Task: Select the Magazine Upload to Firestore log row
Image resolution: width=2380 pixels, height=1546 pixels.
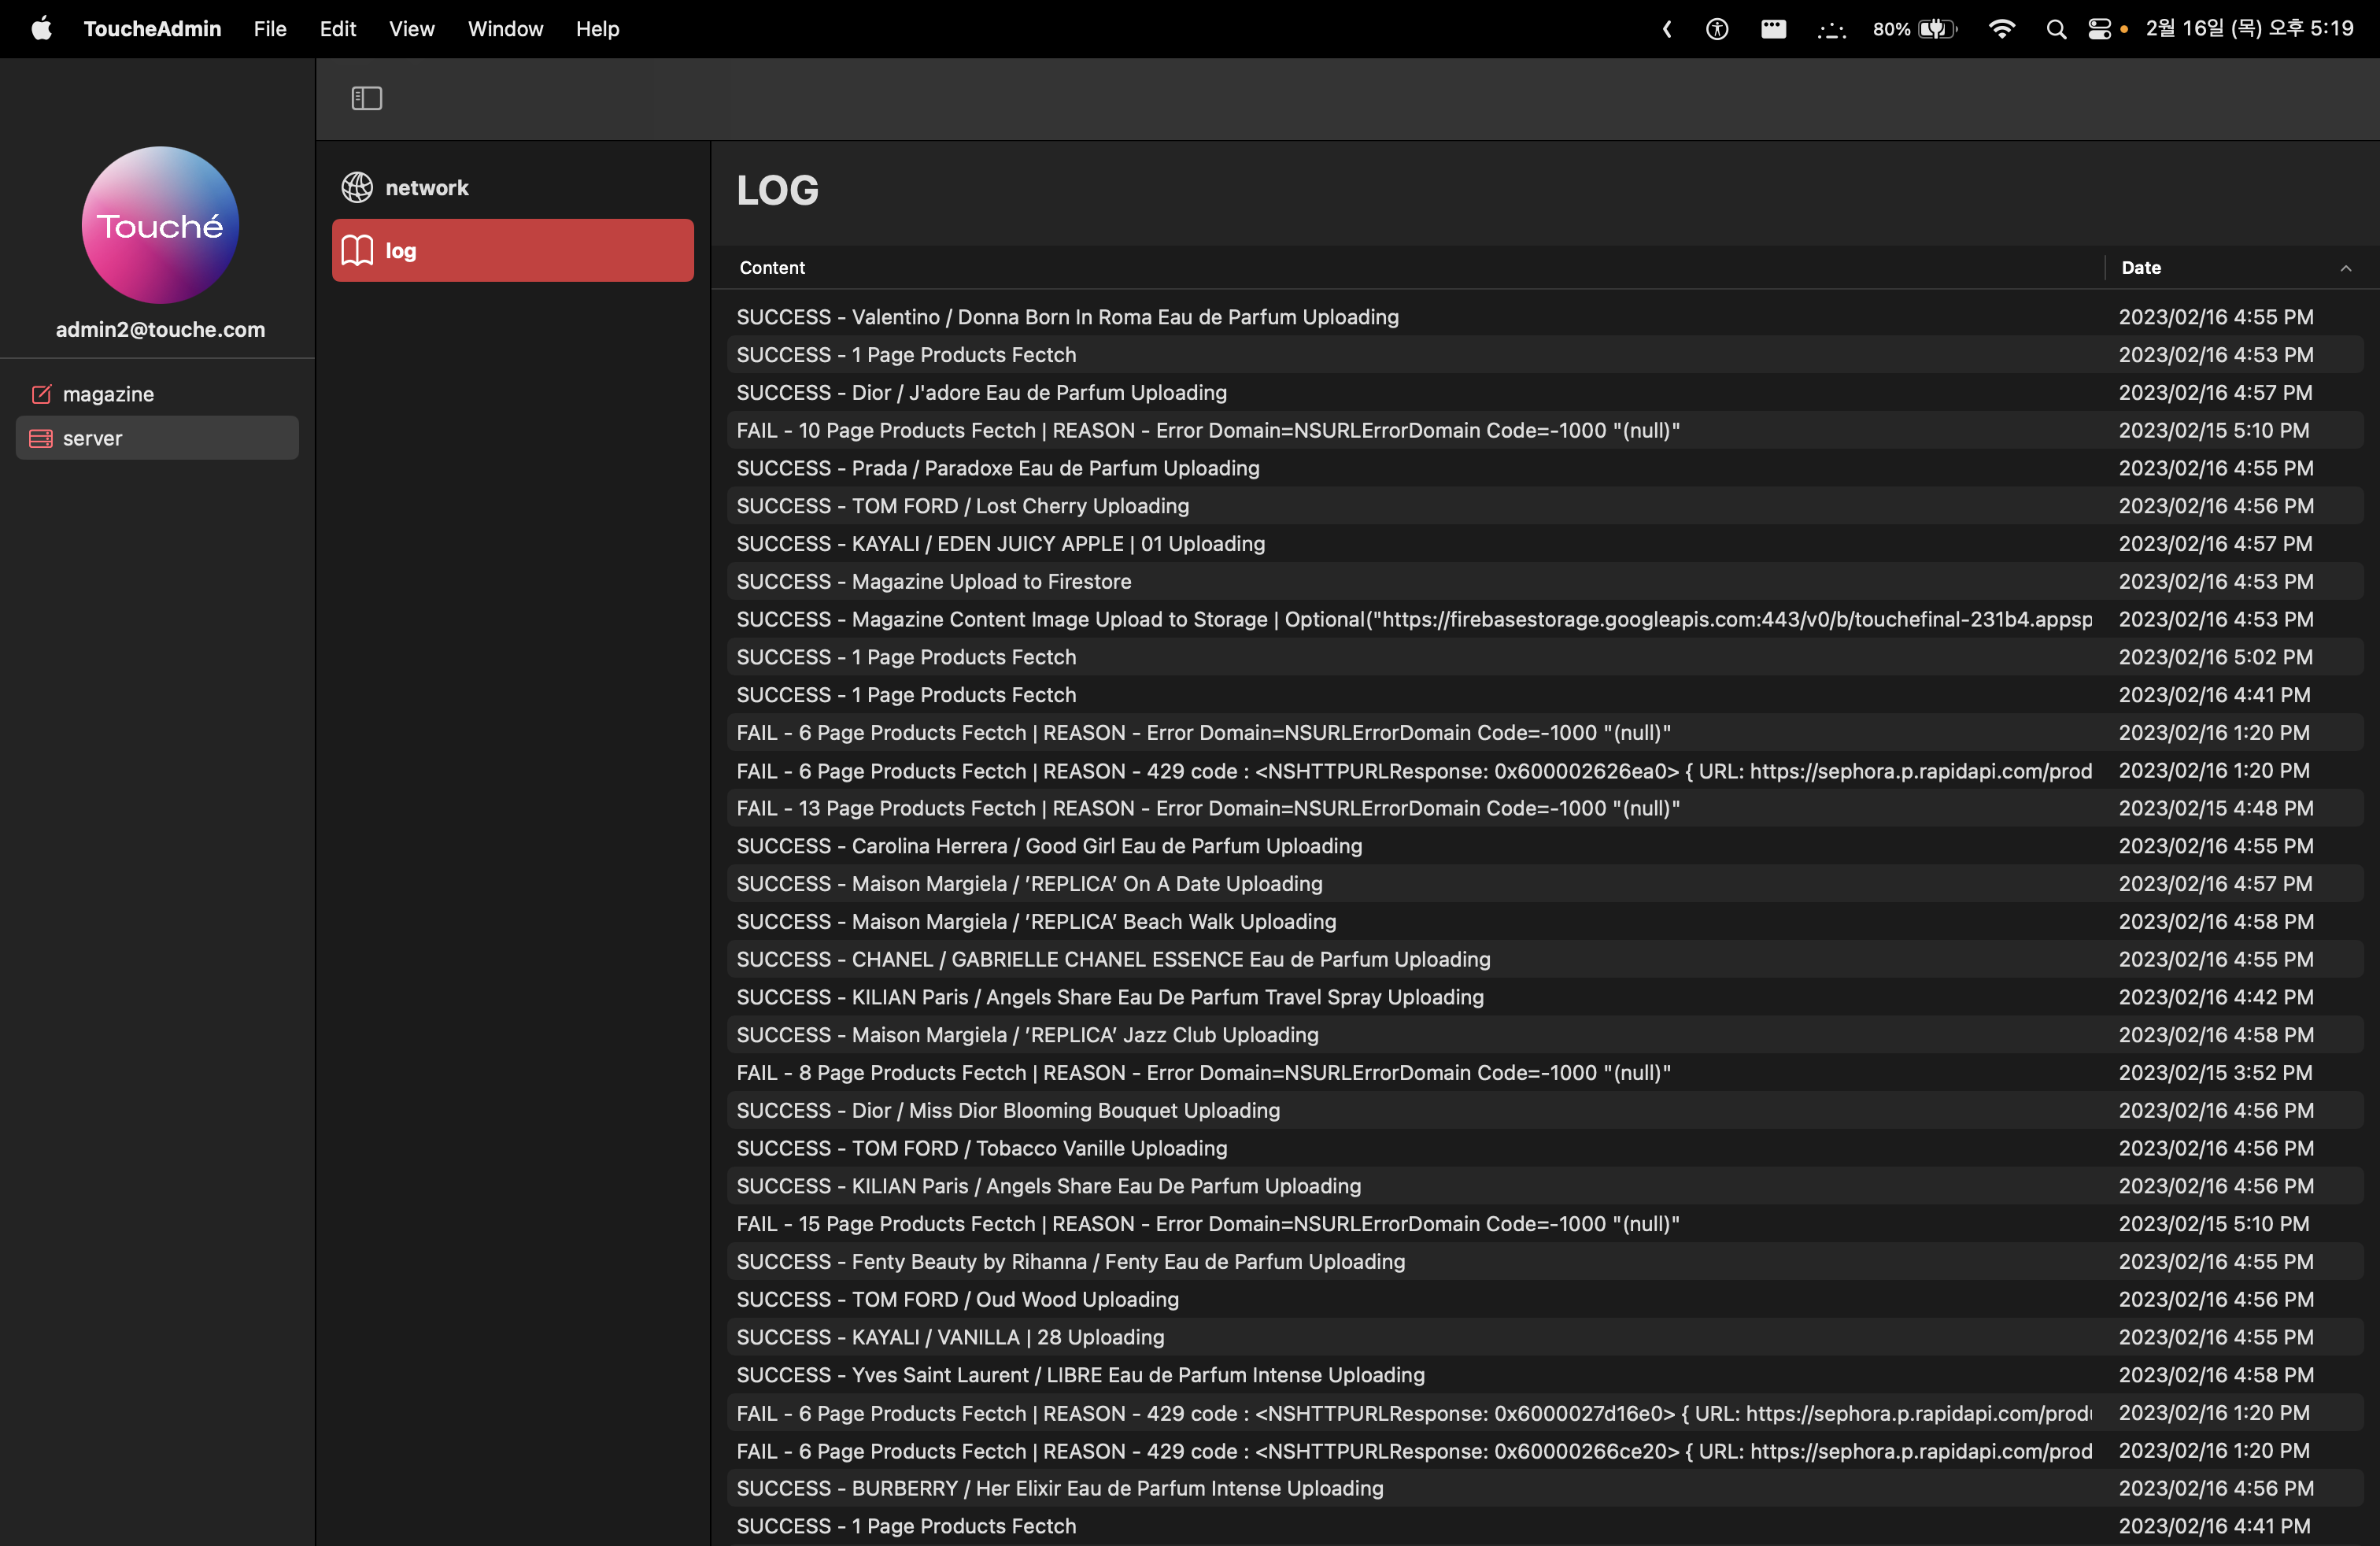Action: (933, 581)
